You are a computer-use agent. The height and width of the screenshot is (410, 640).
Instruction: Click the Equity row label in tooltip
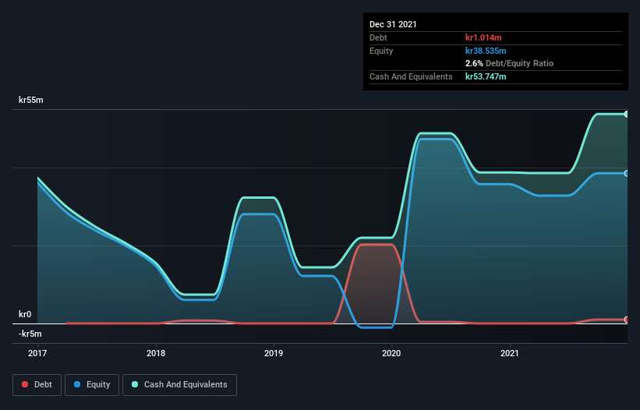381,51
